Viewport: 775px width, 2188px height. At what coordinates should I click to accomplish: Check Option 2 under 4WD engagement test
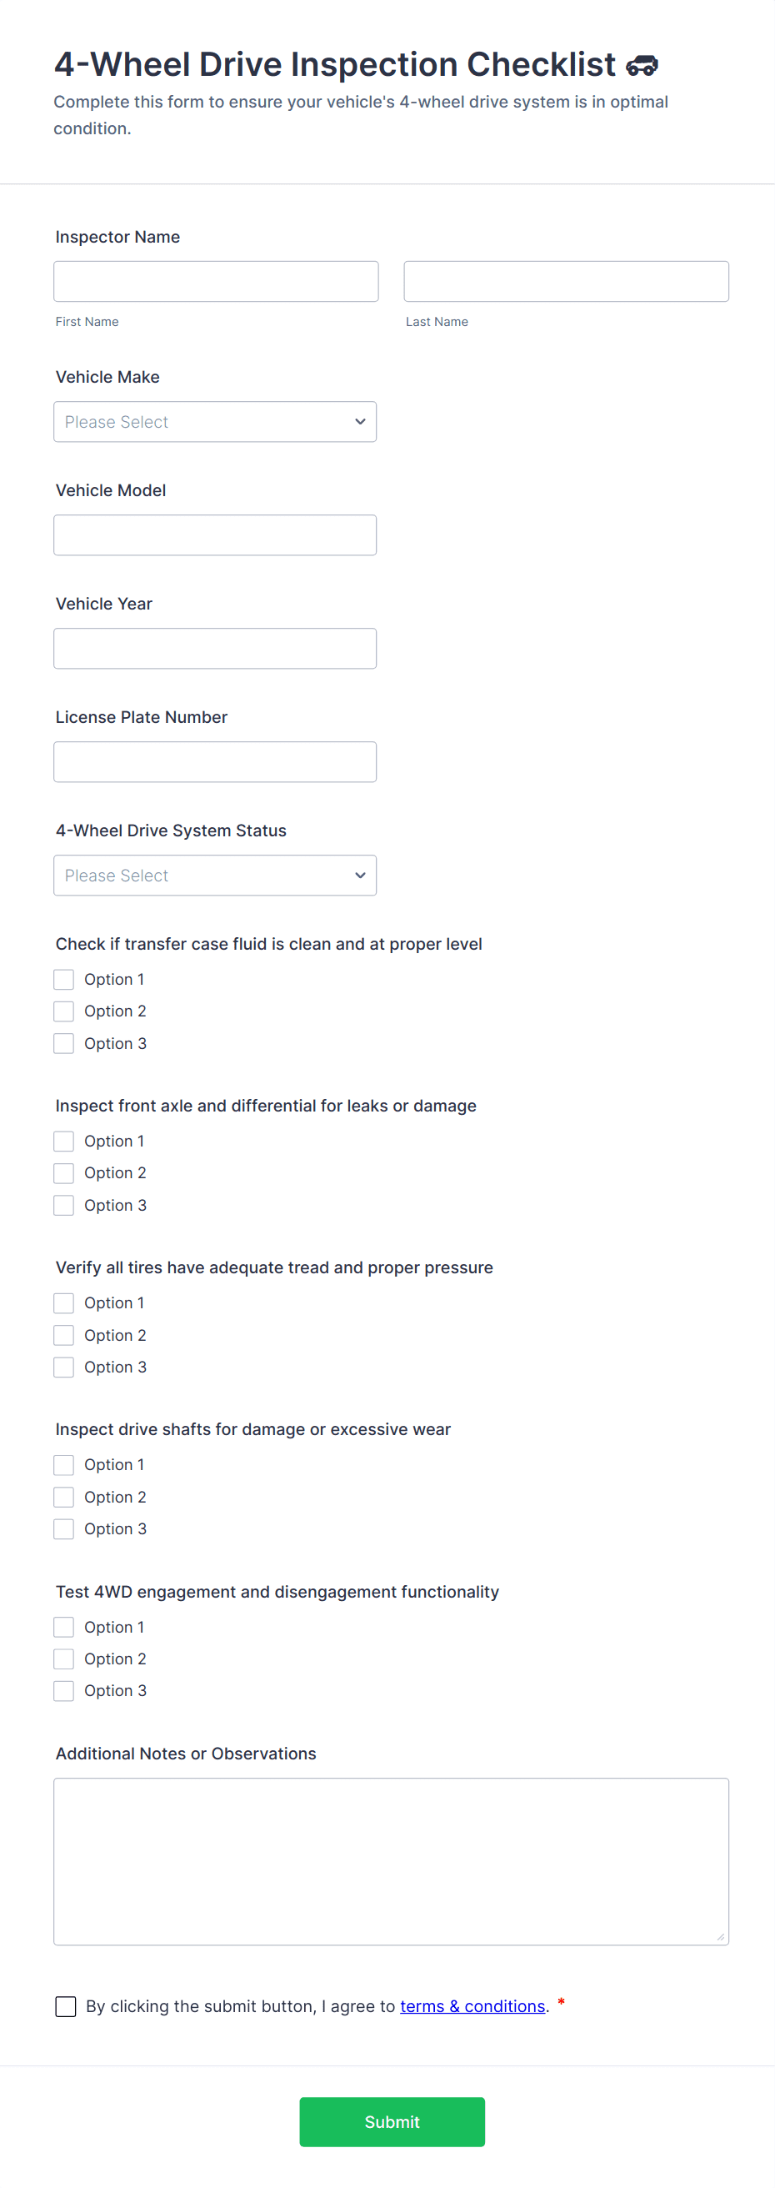63,1659
